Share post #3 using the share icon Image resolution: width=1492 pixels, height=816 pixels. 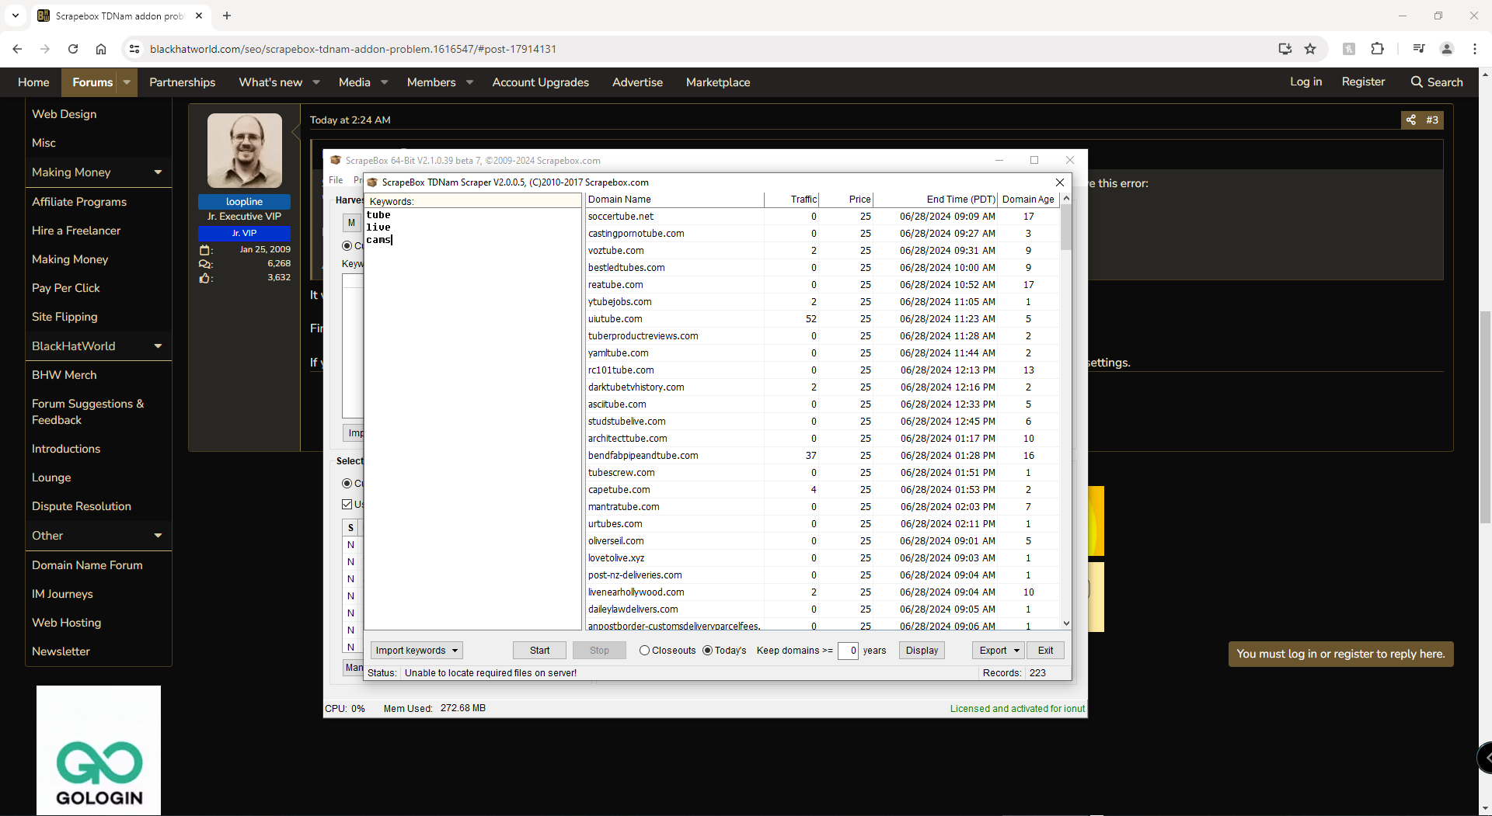tap(1411, 120)
